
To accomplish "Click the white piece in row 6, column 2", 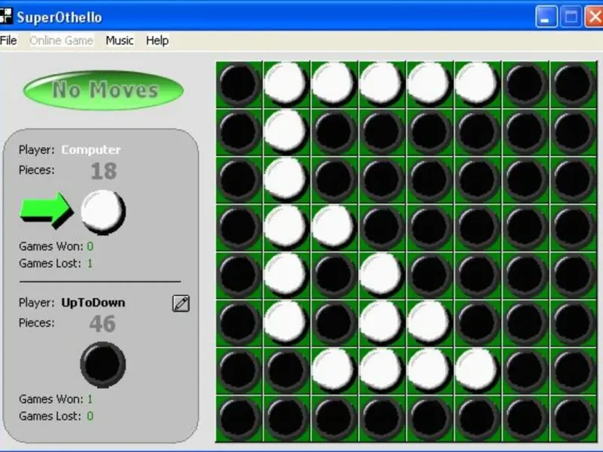I will click(286, 322).
